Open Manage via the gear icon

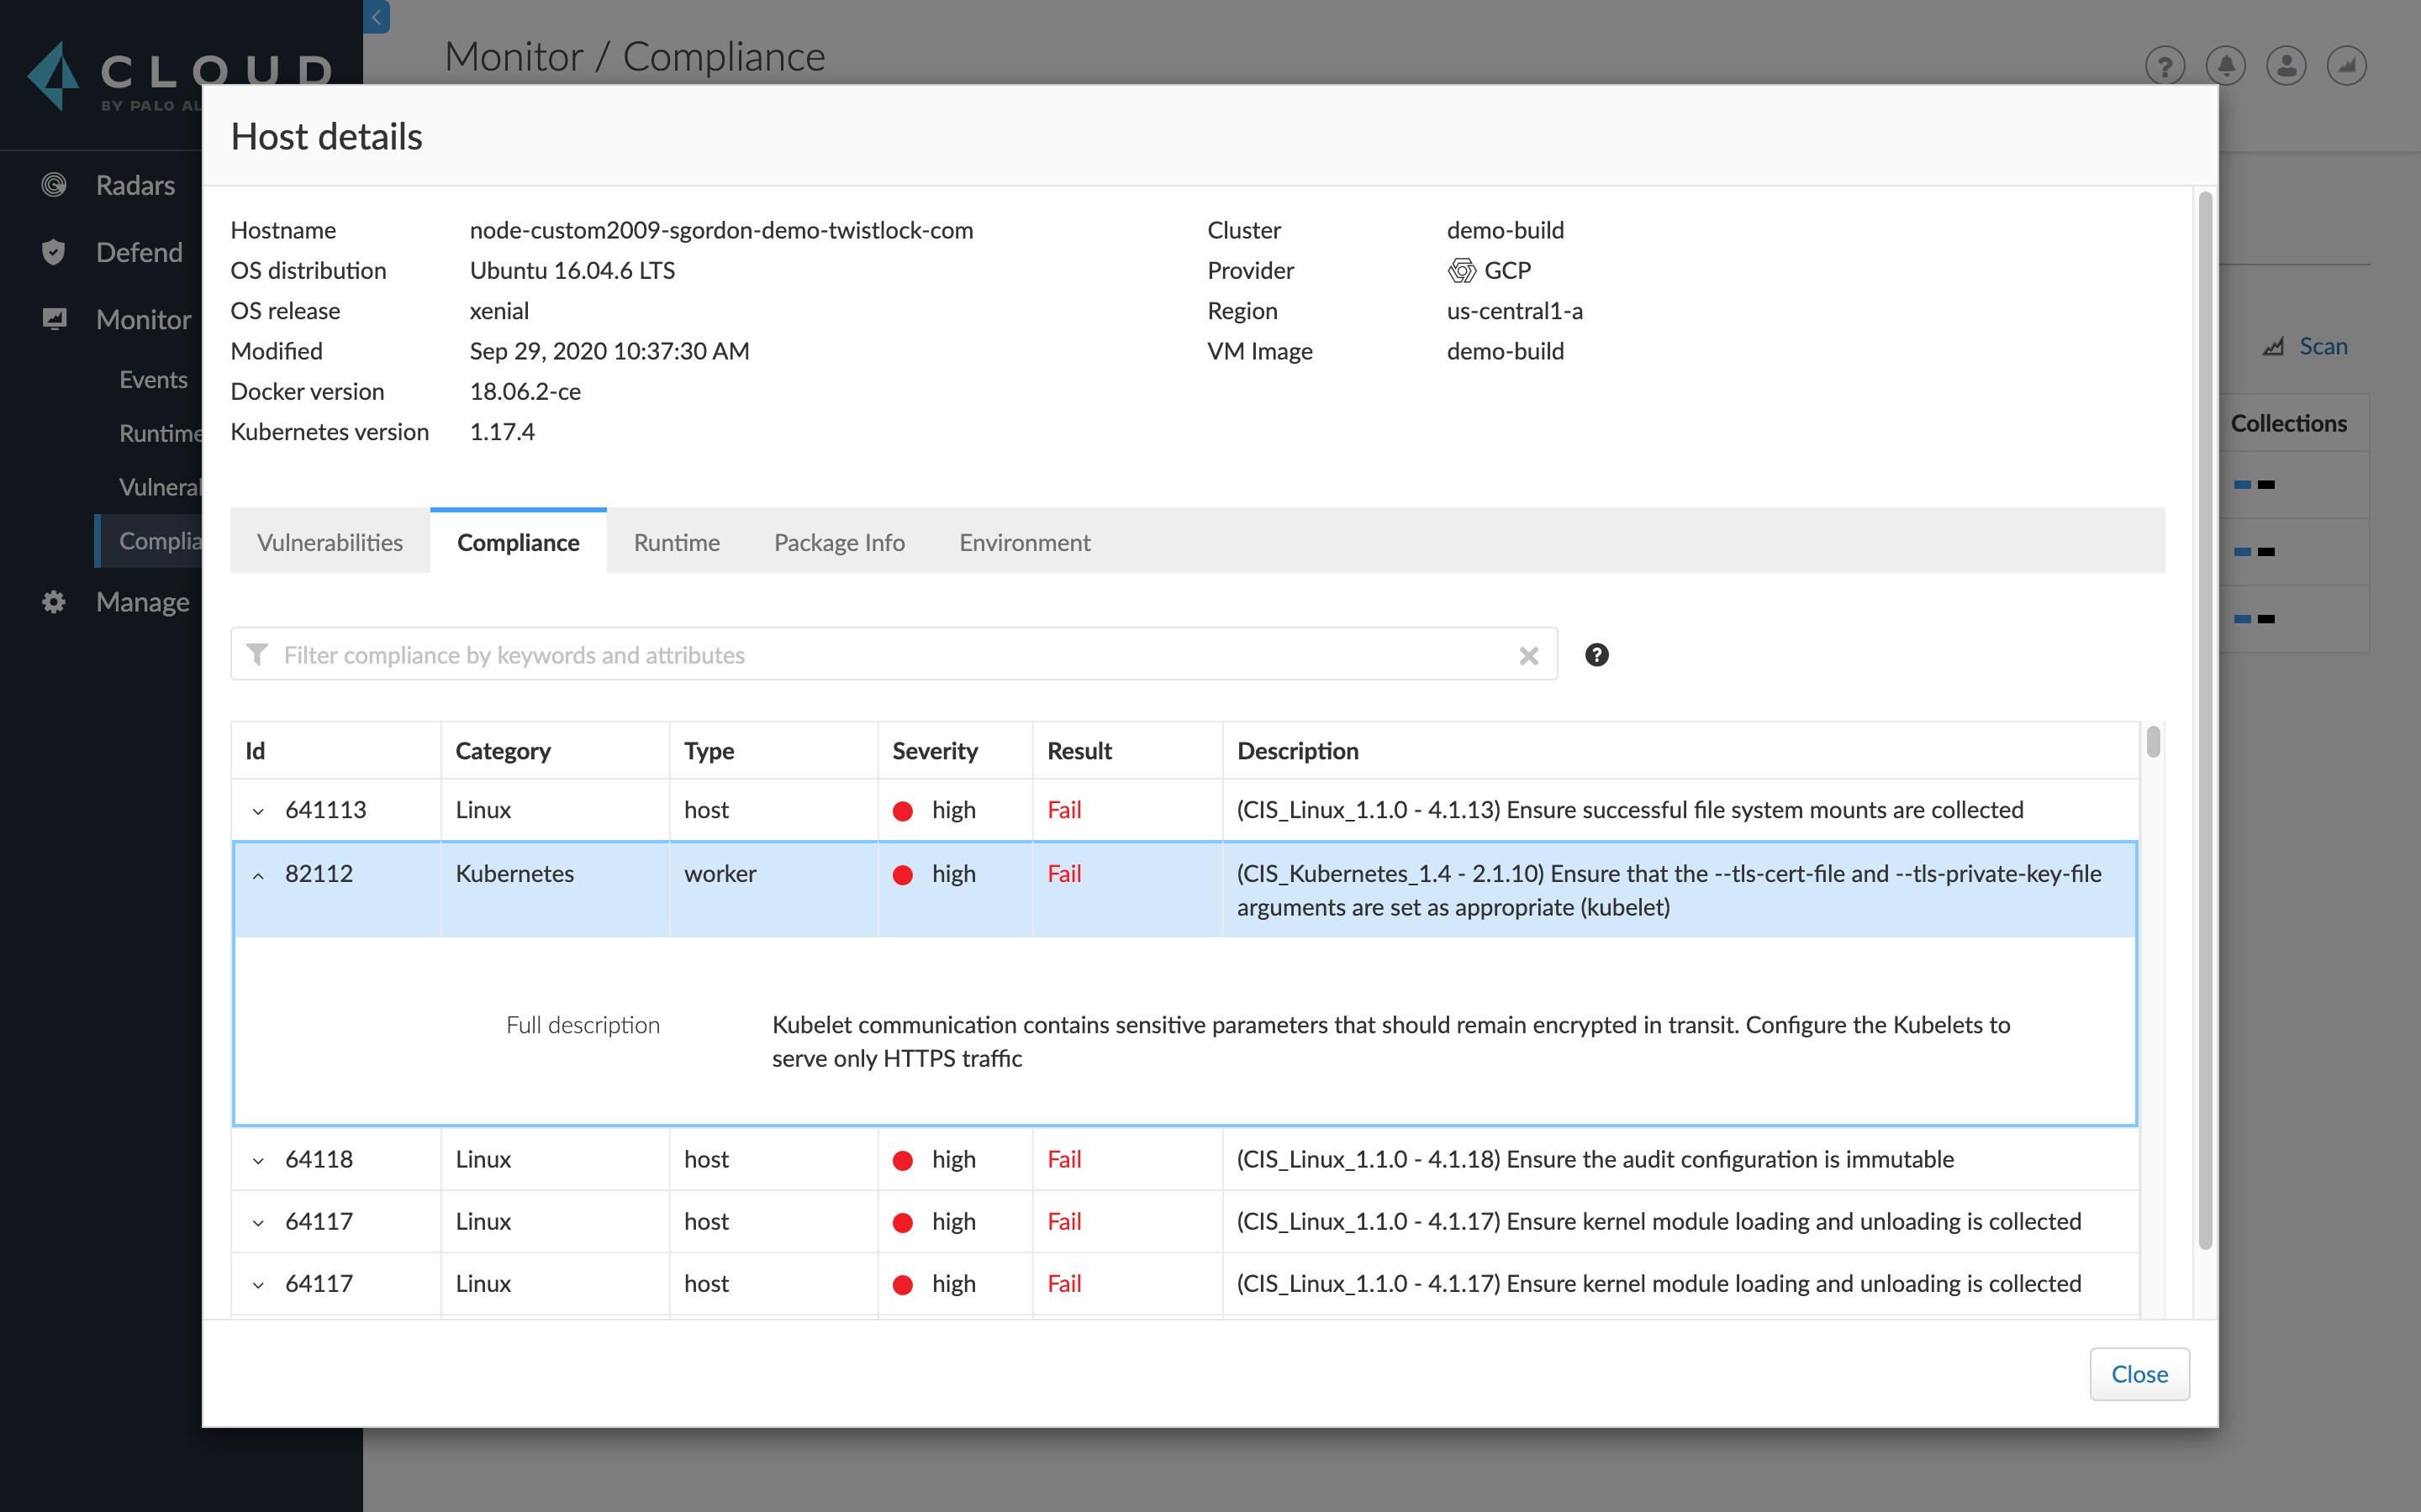click(54, 601)
